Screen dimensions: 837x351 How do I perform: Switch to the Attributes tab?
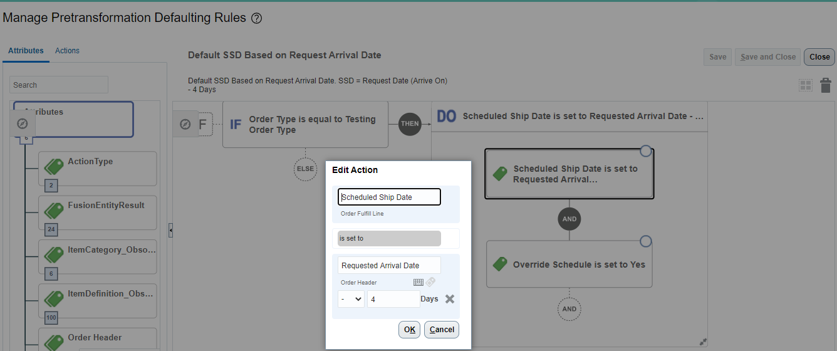pos(26,51)
